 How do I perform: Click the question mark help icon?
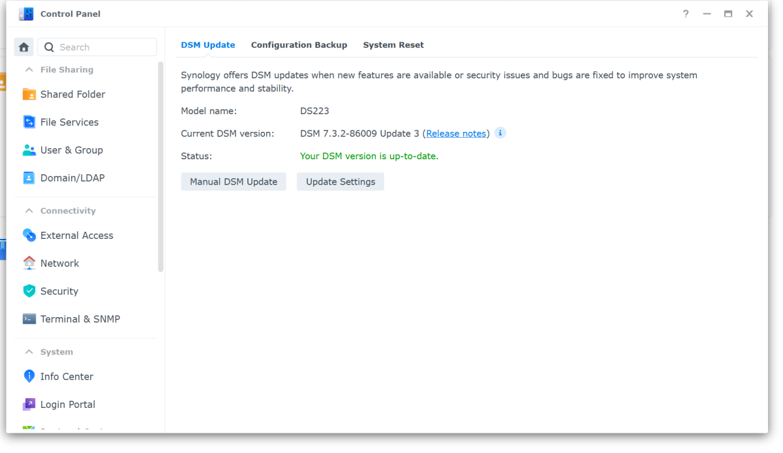click(686, 14)
